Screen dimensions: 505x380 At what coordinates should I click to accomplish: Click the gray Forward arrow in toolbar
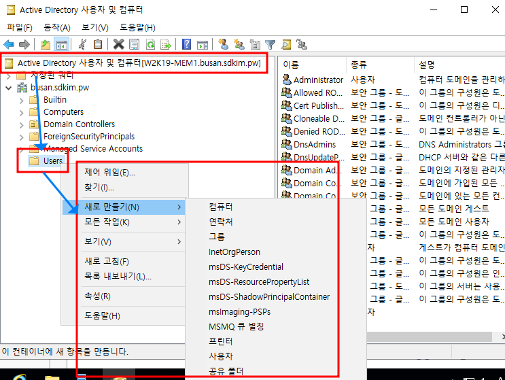[x=24, y=44]
